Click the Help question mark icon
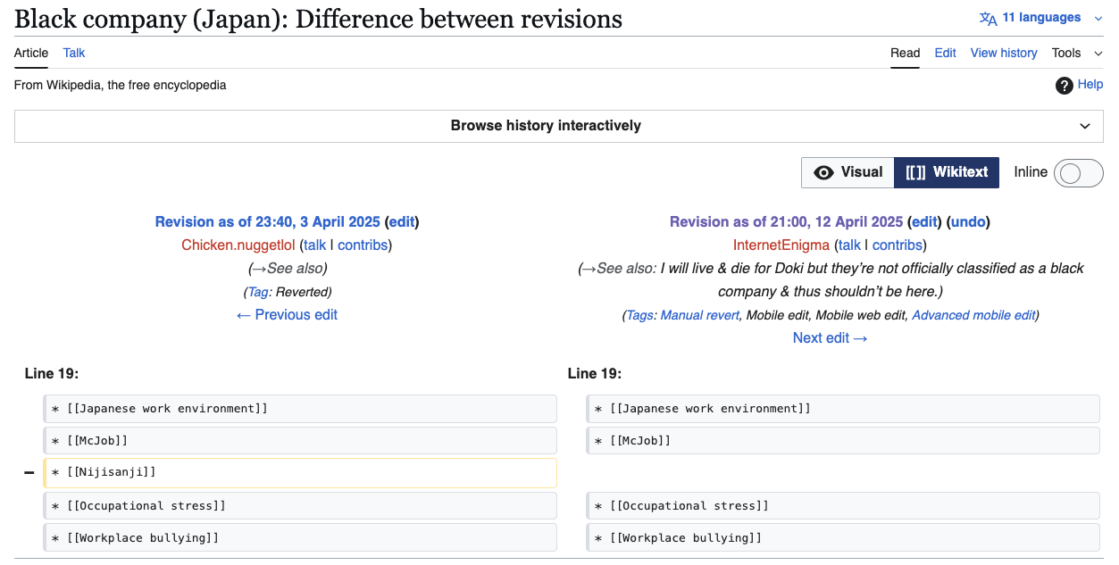The image size is (1119, 565). click(x=1064, y=86)
